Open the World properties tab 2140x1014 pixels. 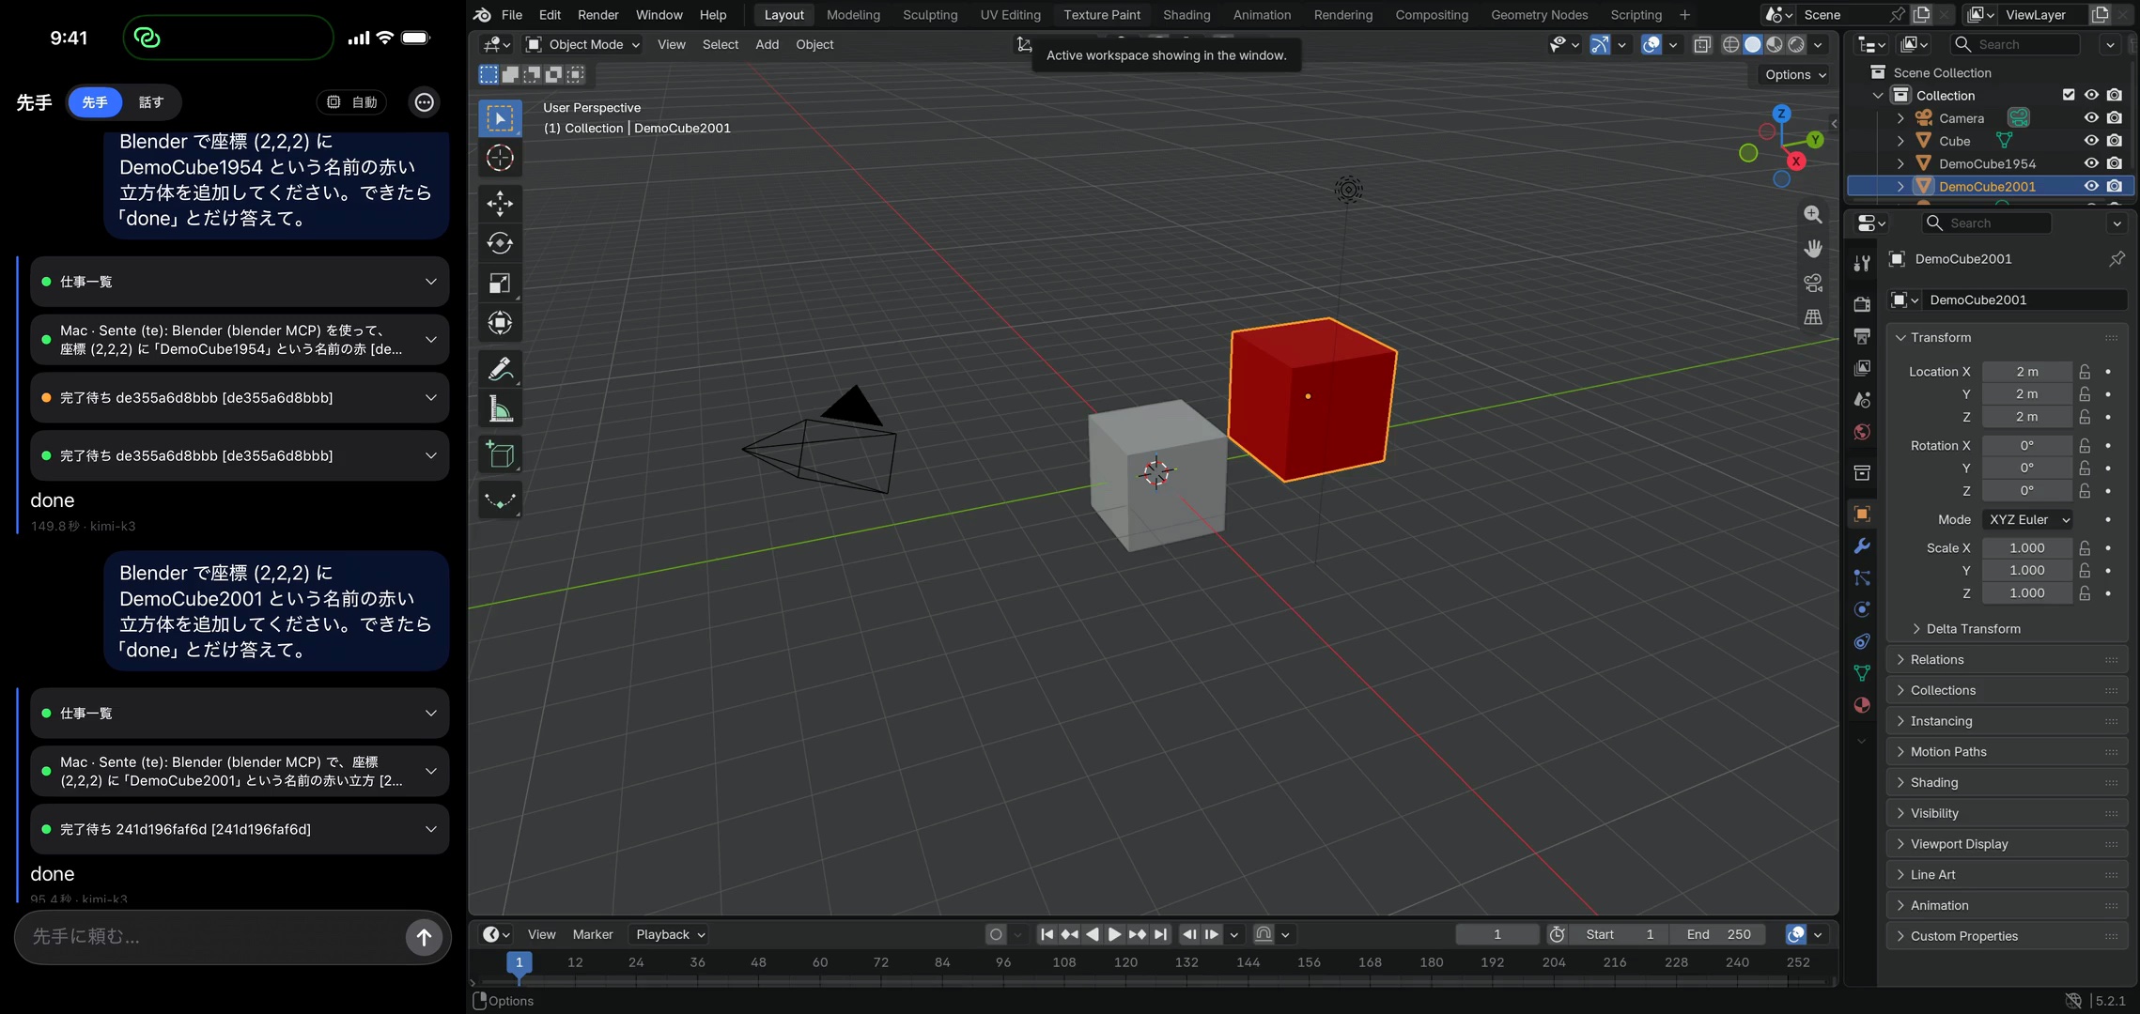pyautogui.click(x=1862, y=432)
